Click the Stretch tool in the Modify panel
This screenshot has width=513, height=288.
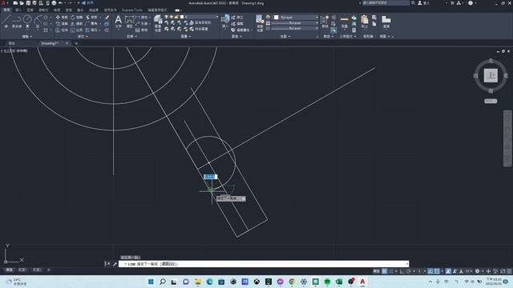[x=62, y=30]
